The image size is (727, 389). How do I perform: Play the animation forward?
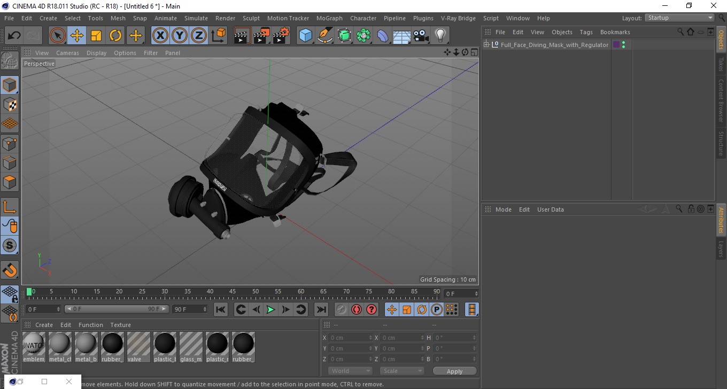point(270,309)
